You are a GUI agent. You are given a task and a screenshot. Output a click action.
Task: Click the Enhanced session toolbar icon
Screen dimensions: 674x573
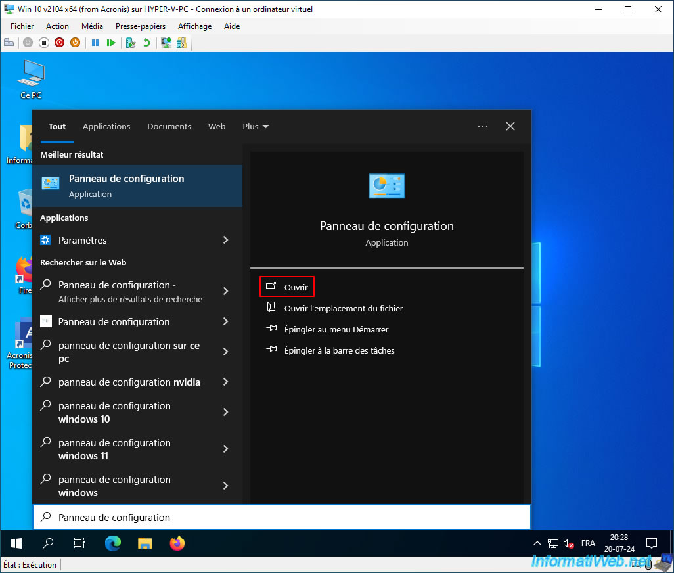(x=166, y=43)
